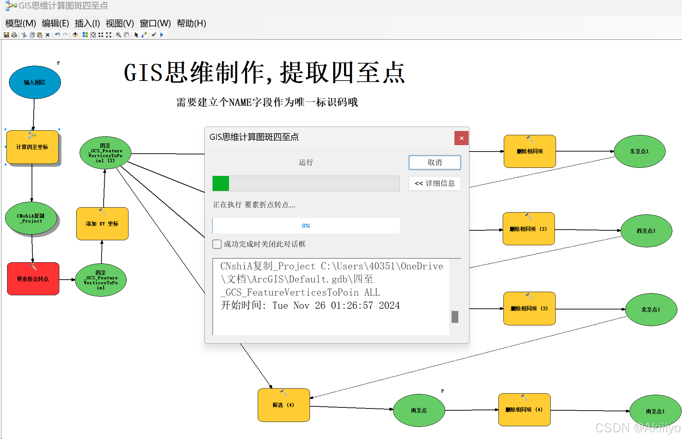Open the 视图(V) menu
682x439 pixels.
(x=120, y=23)
